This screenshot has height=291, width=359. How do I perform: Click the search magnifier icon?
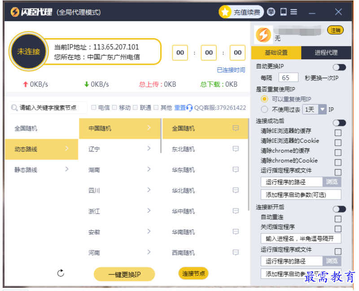click(x=14, y=108)
